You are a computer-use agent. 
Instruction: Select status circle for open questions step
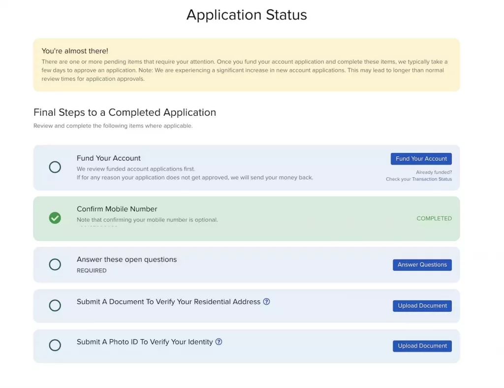pos(55,265)
